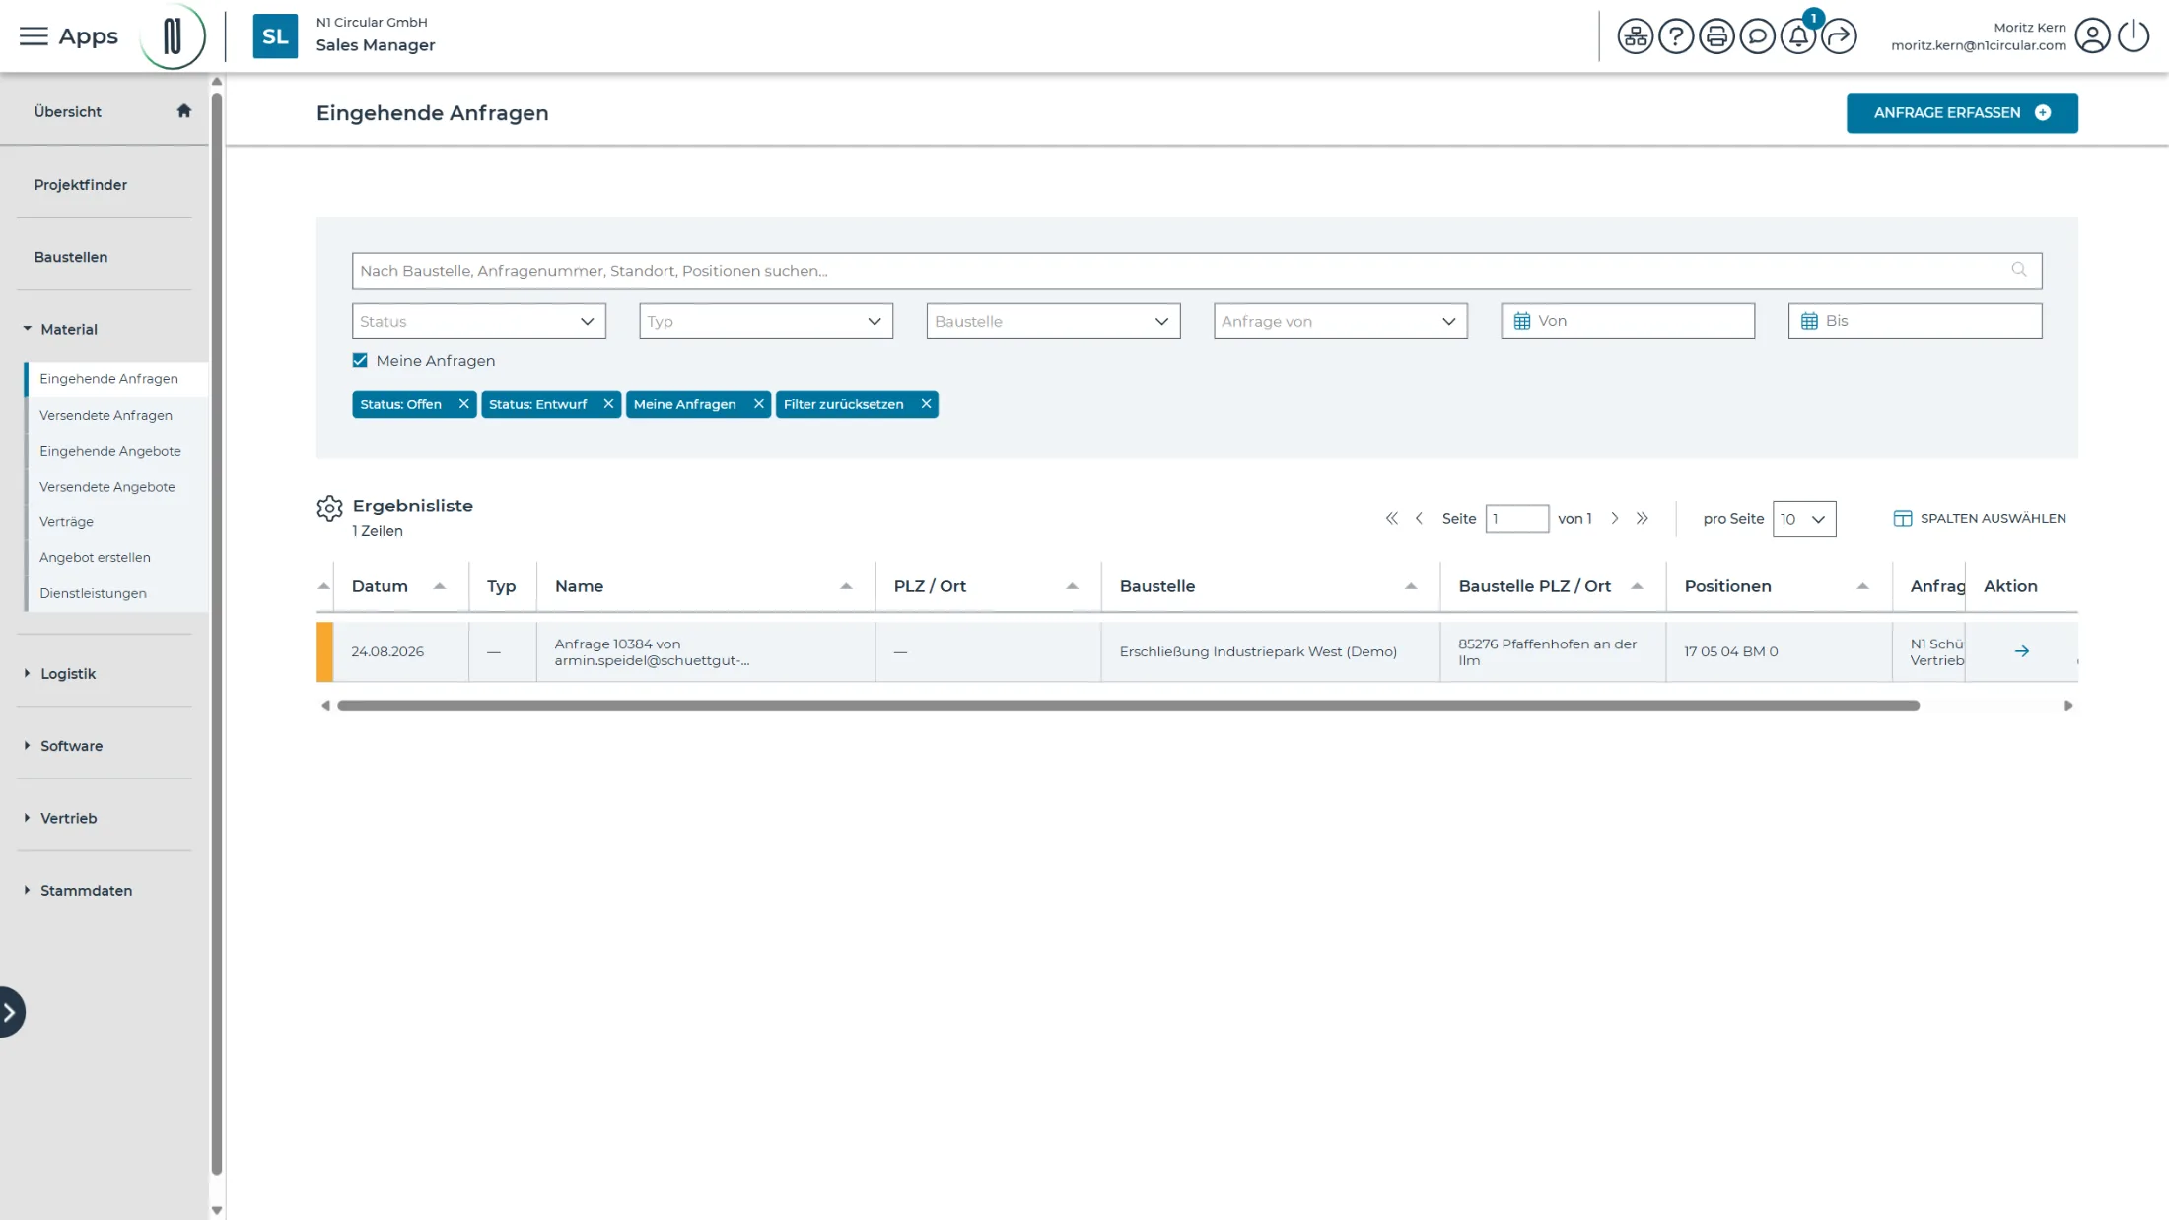Click Filter zurücksetzen chip

coord(856,404)
